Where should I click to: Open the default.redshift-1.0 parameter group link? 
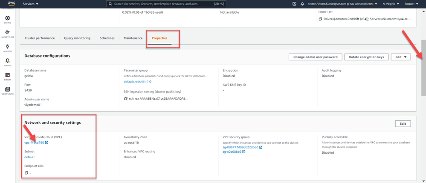[137, 81]
